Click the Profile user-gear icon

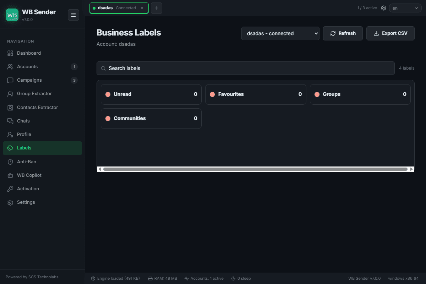tap(10, 135)
